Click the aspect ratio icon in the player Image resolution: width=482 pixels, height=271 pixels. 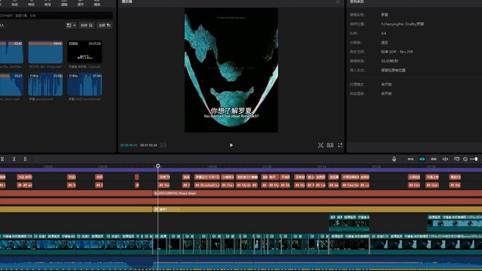[330, 145]
